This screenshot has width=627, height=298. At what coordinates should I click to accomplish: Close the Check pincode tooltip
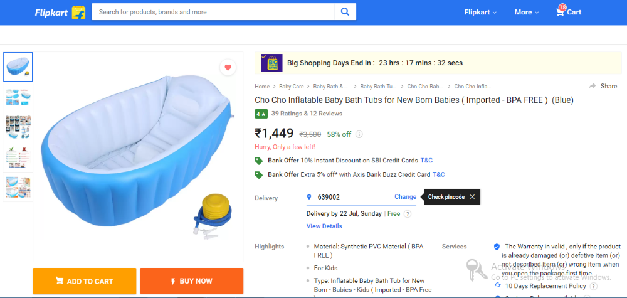(x=472, y=197)
